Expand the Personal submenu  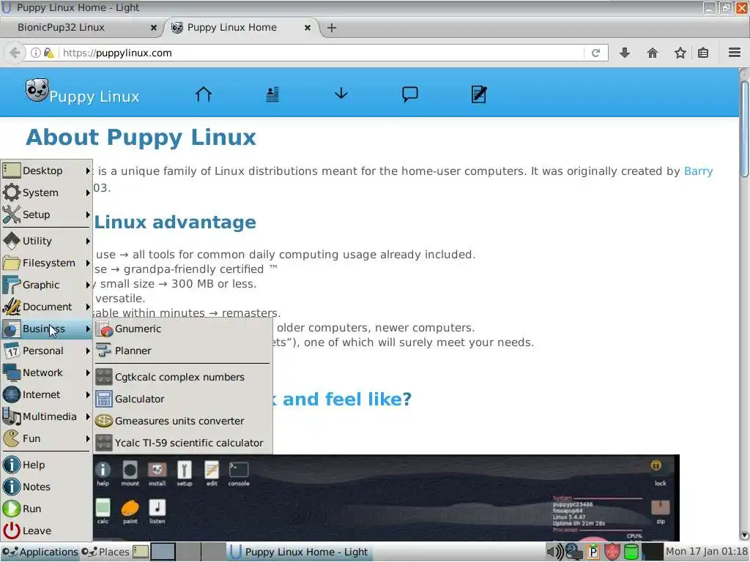point(46,351)
